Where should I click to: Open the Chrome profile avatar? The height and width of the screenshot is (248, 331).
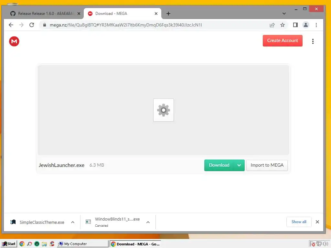click(x=306, y=25)
